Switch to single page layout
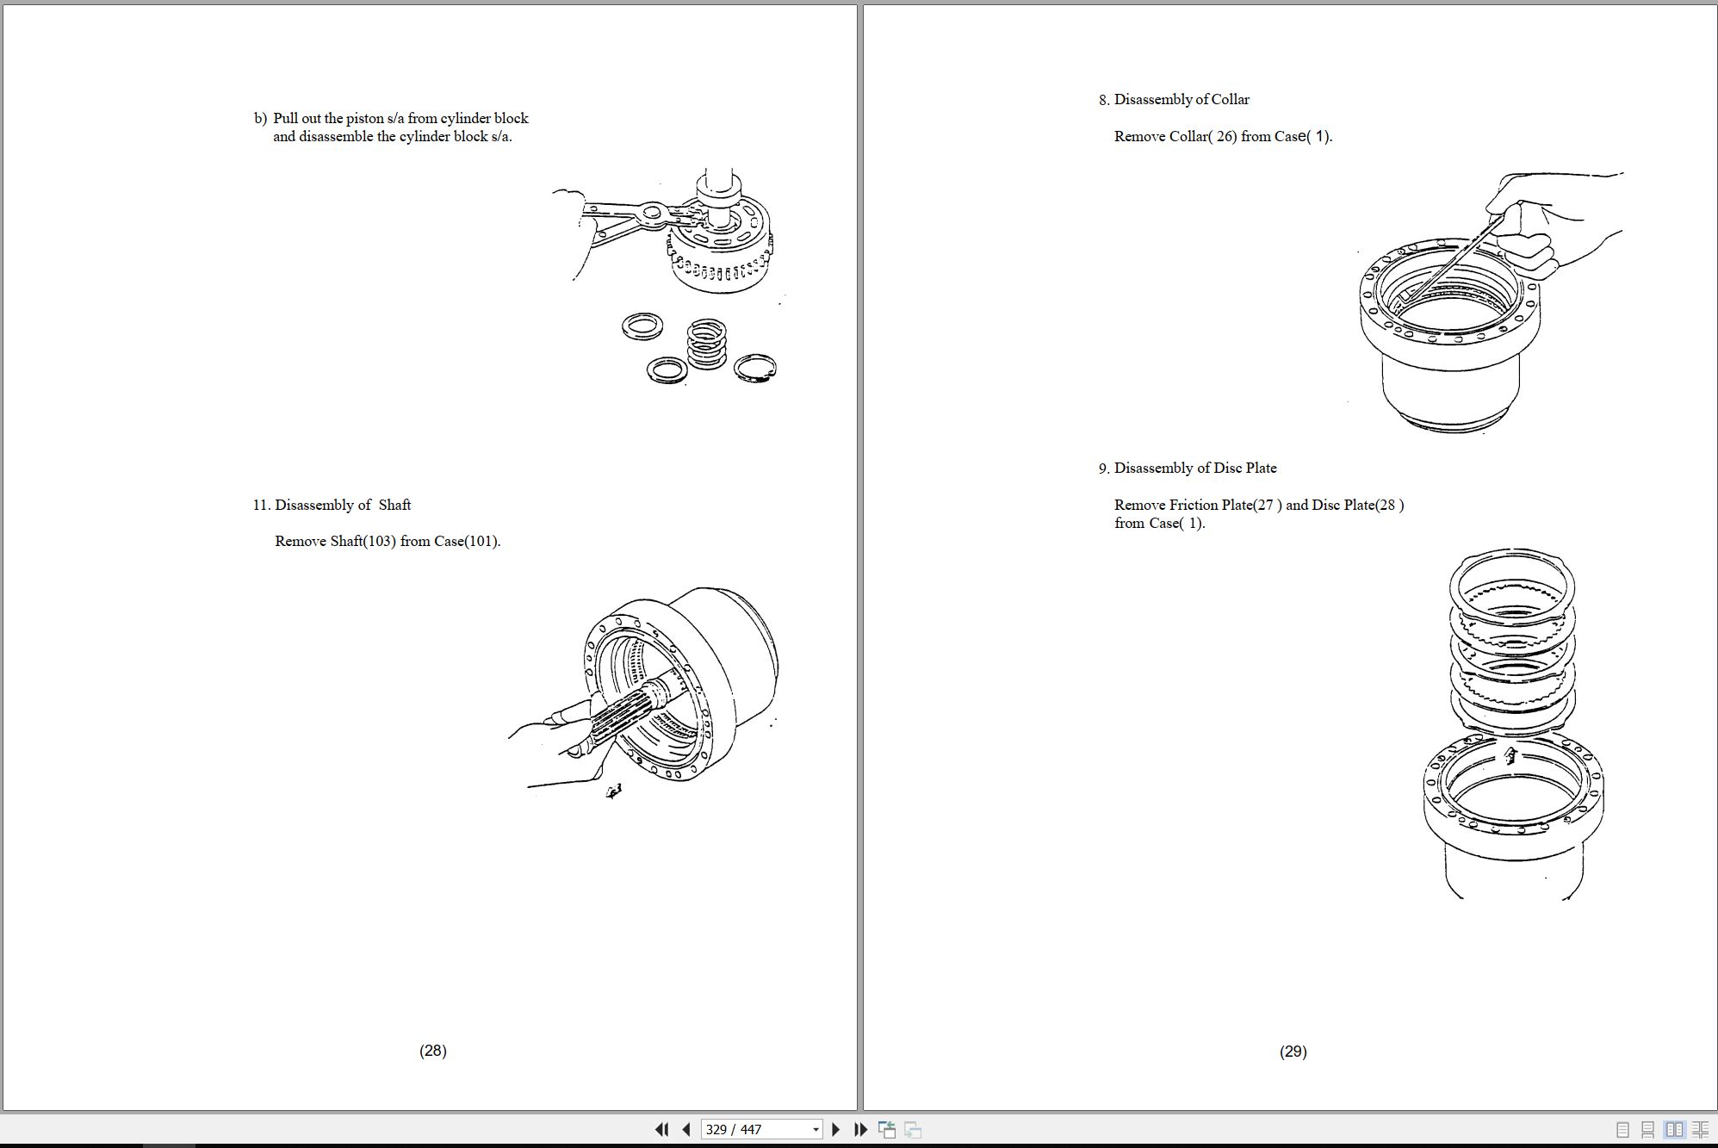Viewport: 1718px width, 1148px height. [x=1622, y=1129]
